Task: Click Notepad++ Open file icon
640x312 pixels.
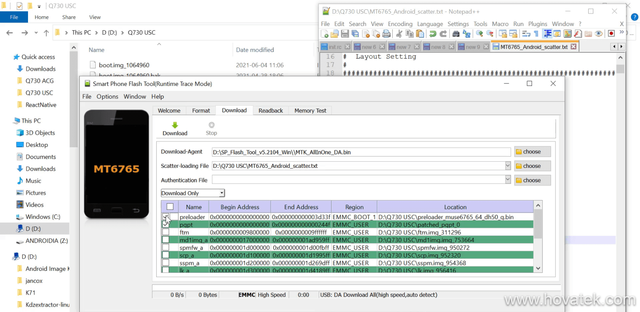Action: pos(334,34)
